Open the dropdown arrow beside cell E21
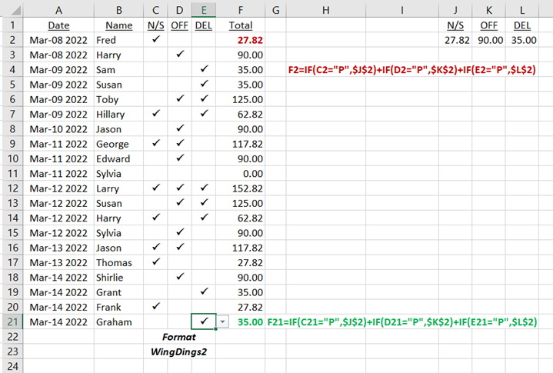 (x=222, y=322)
